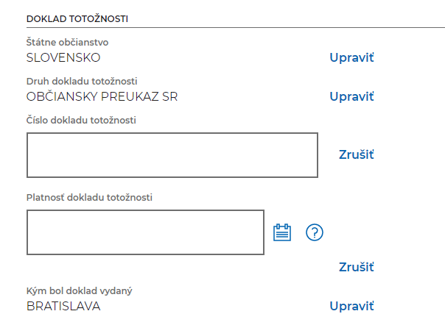445x325 pixels.
Task: Click the Číslo dokladu totožnosti label
Action: pyautogui.click(x=81, y=121)
